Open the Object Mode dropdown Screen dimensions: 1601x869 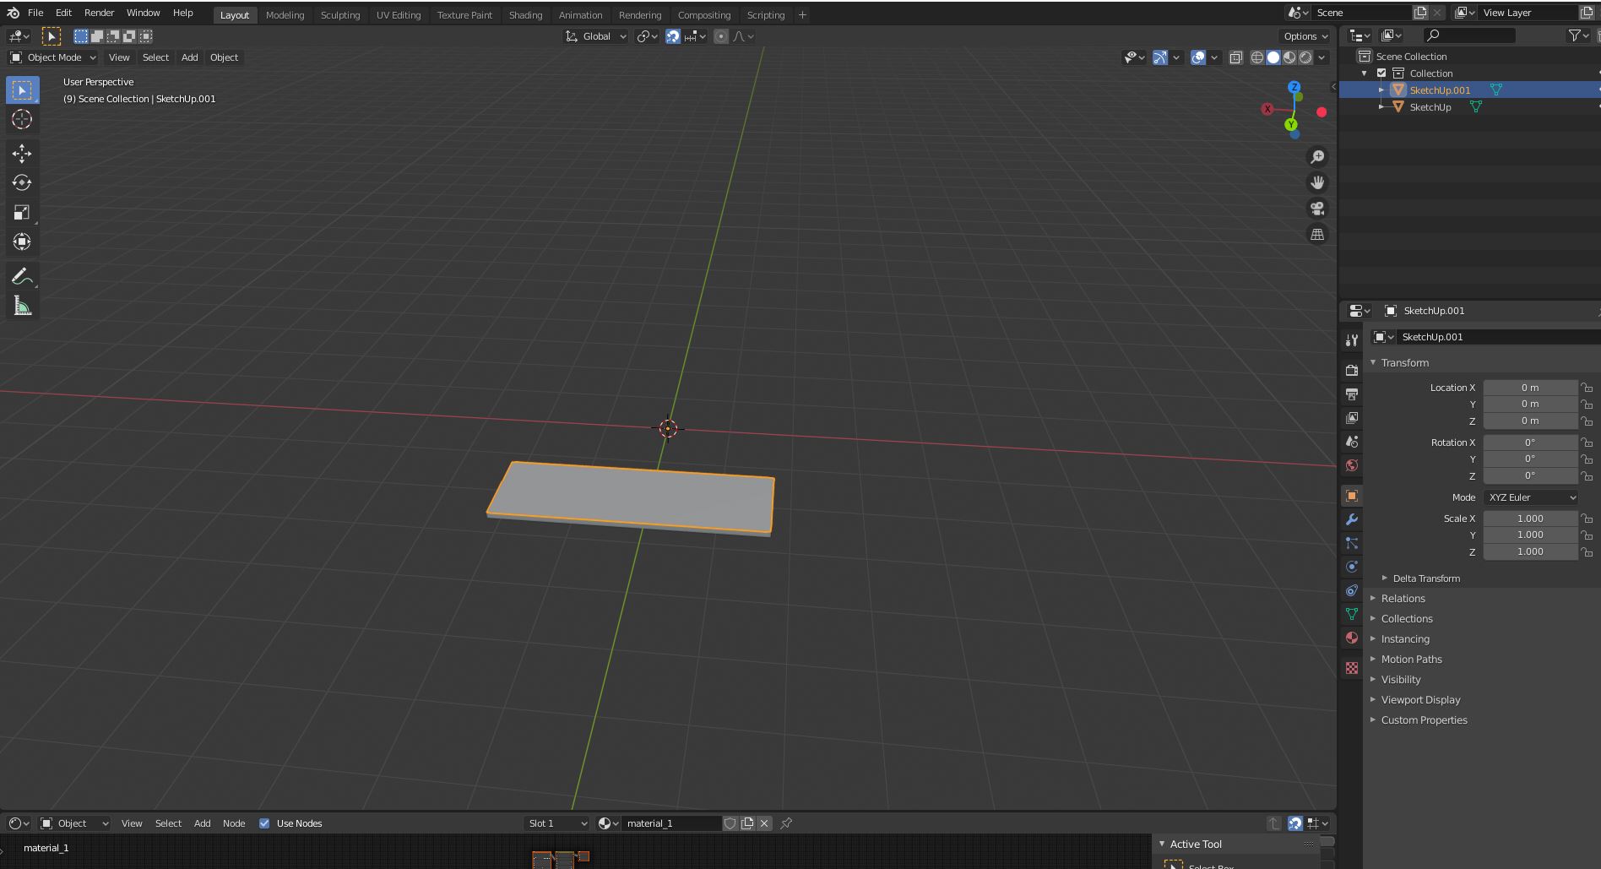point(53,57)
